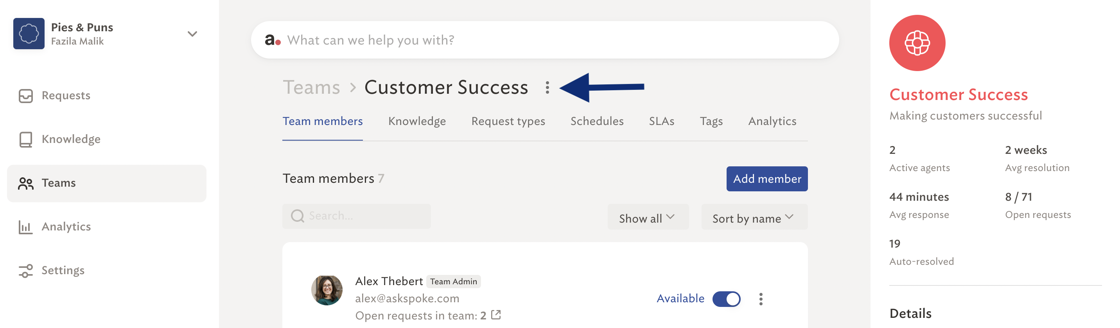
Task: Open the Customer Success three-dot menu
Action: coord(547,87)
